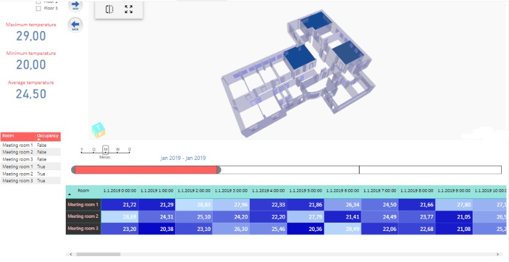Image resolution: width=509 pixels, height=262 pixels.
Task: Select Year (Y) granularity on timeline scale
Action: 82,149
